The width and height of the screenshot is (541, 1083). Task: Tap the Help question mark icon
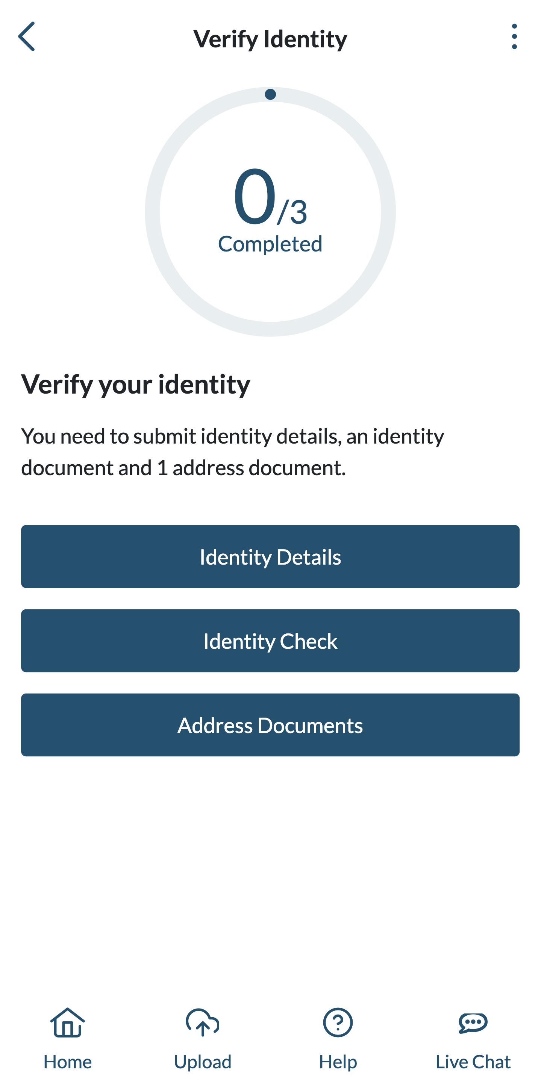coord(338,1022)
